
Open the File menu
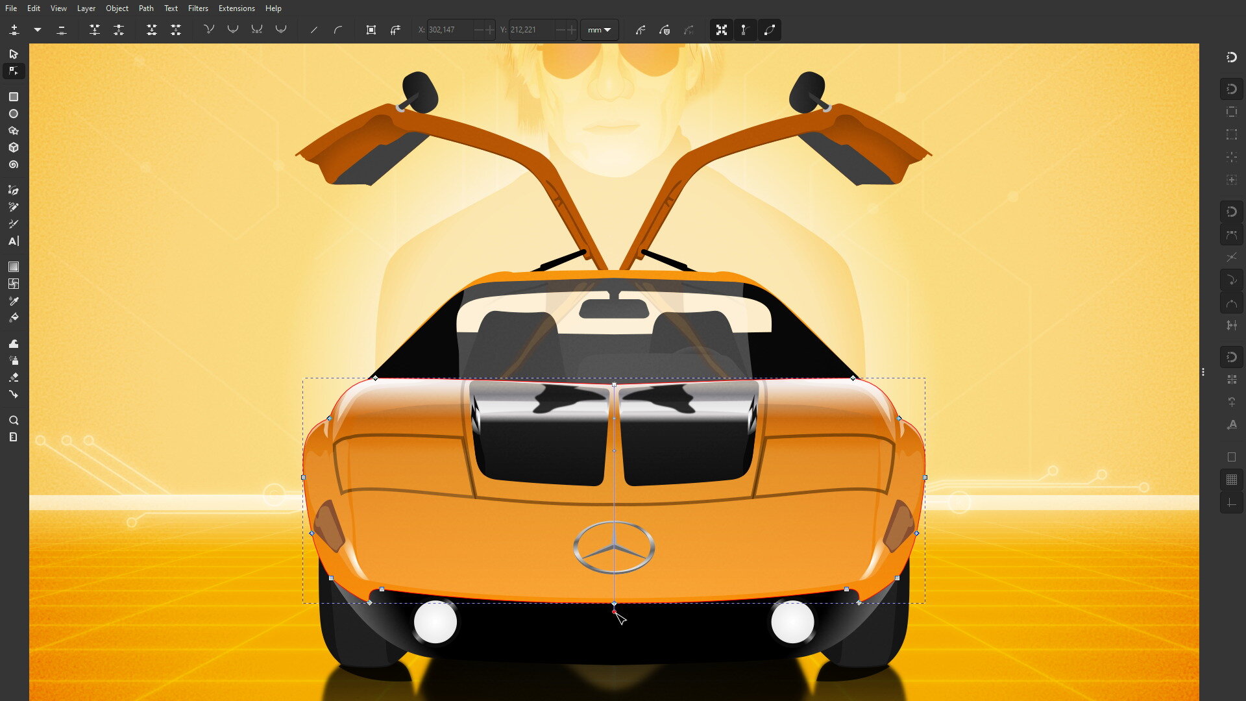tap(11, 8)
